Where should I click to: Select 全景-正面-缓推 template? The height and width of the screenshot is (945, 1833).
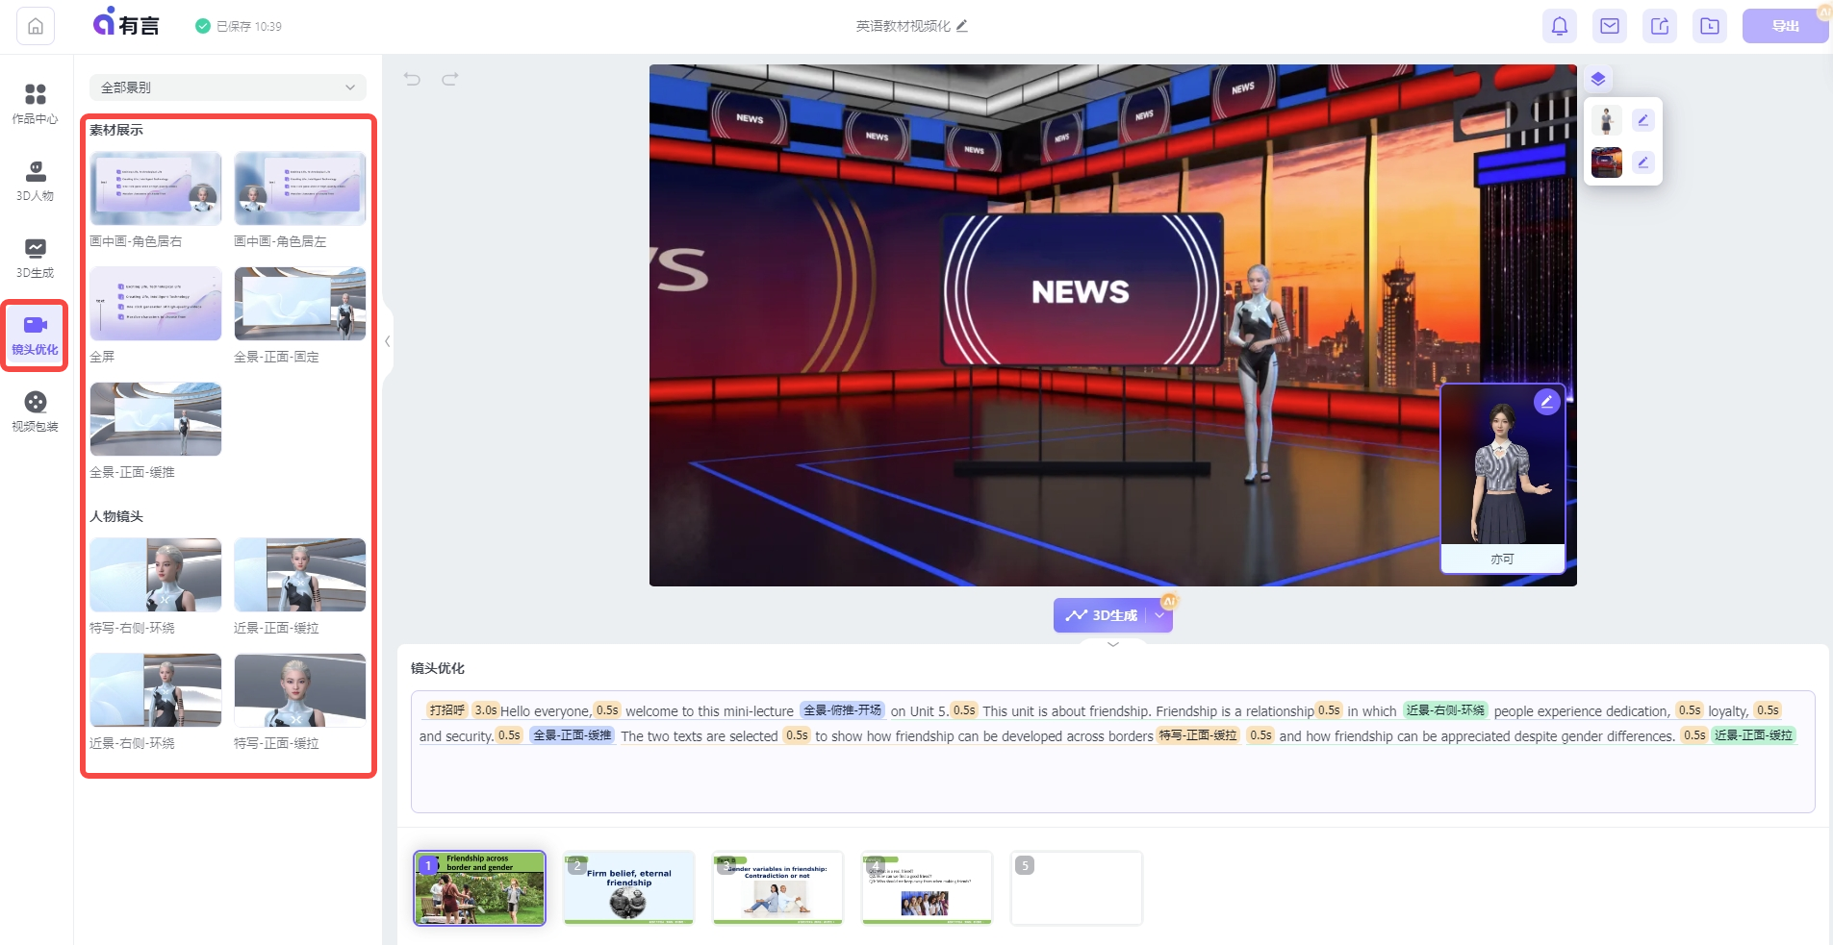pyautogui.click(x=156, y=419)
